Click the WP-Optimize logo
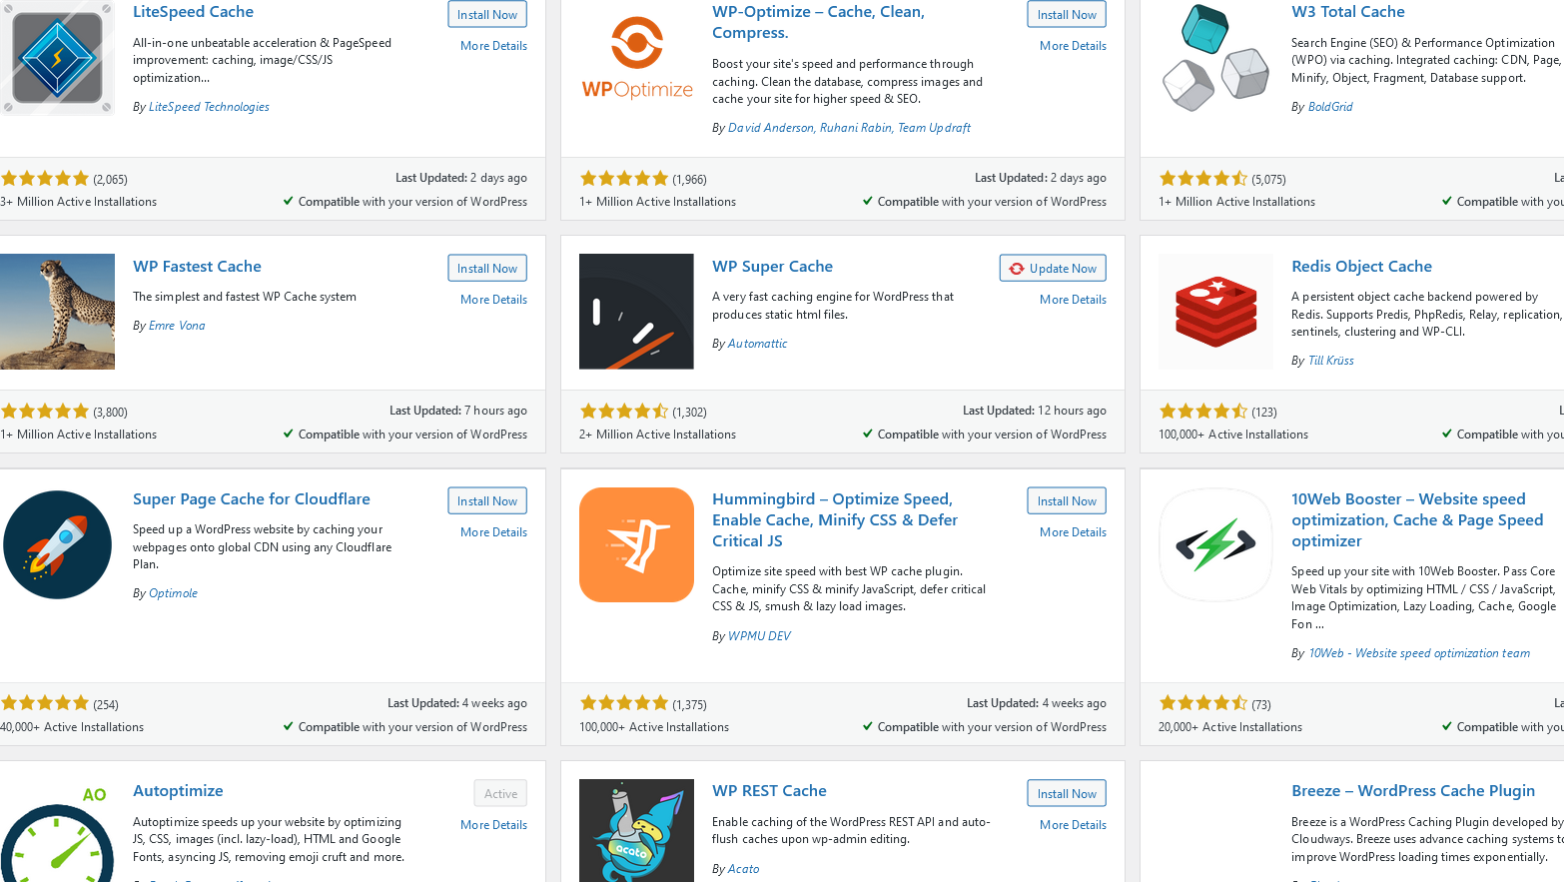 point(636,57)
